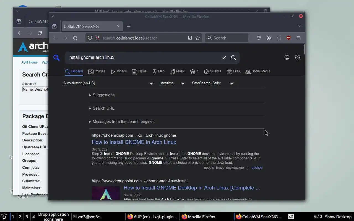
Task: Open the uBlock Origin extension icon
Action: pos(288,38)
